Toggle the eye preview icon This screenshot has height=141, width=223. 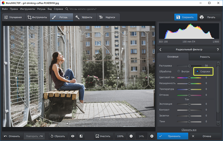click(x=73, y=136)
